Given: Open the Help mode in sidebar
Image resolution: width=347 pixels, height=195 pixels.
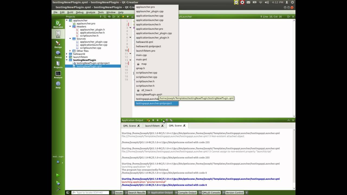Looking at the screenshot, I should coord(58,85).
